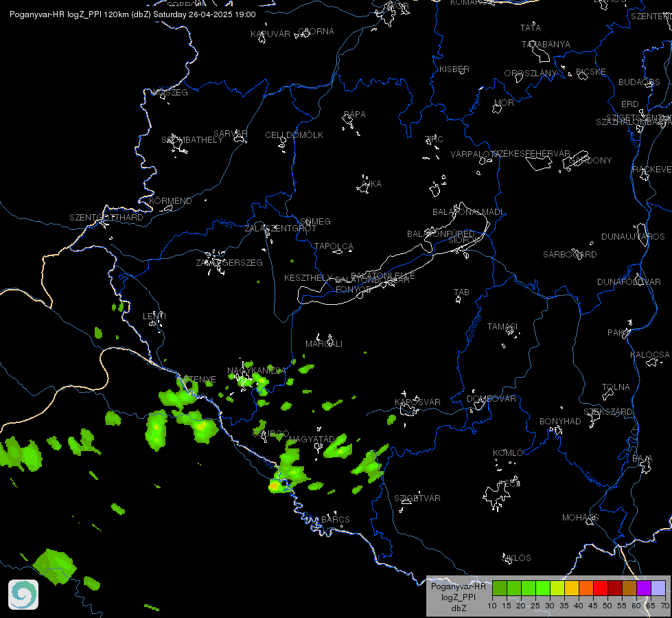The height and width of the screenshot is (618, 672).
Task: Click the LENTI label
Action: [154, 317]
